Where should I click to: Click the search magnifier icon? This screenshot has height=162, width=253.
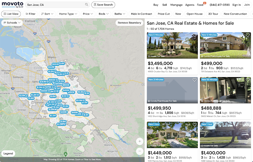coord(87,5)
